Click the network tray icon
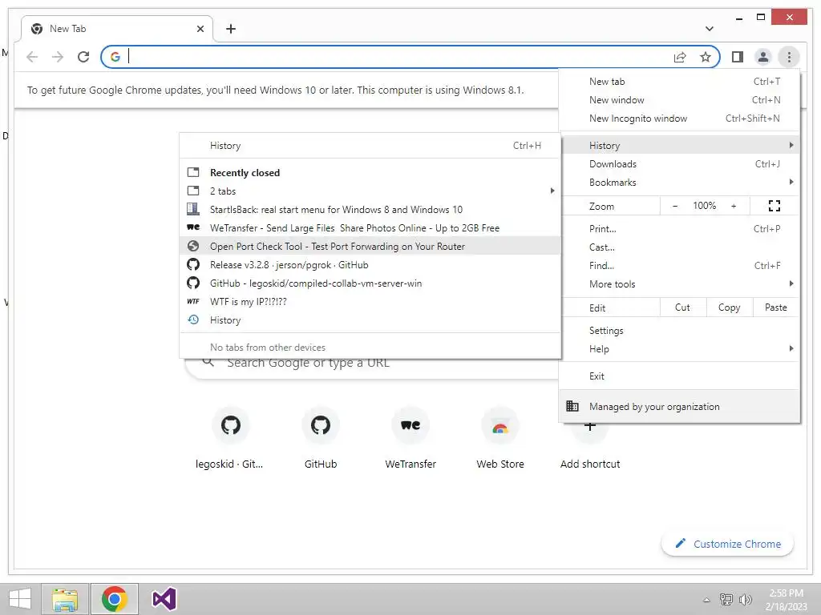Image resolution: width=821 pixels, height=615 pixels. [726, 600]
